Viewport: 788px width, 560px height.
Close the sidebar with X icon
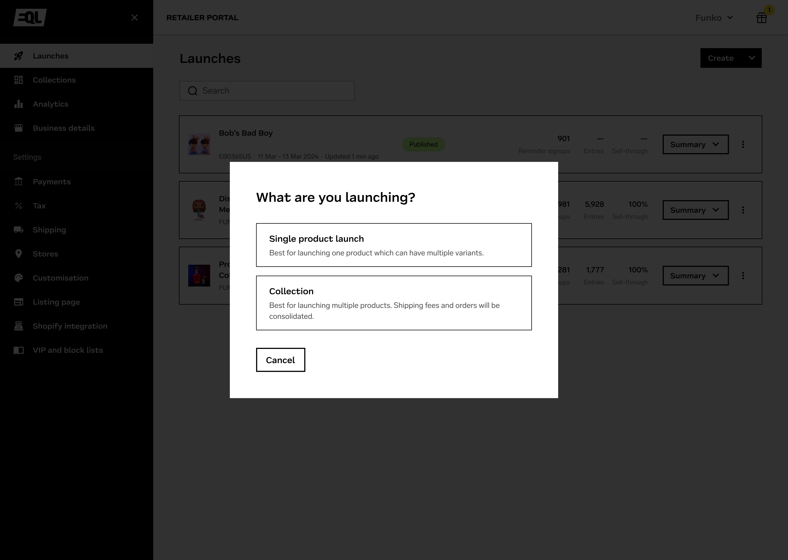tap(135, 17)
